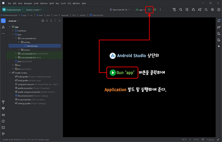Expand the res folder

pyautogui.click(x=13, y=65)
